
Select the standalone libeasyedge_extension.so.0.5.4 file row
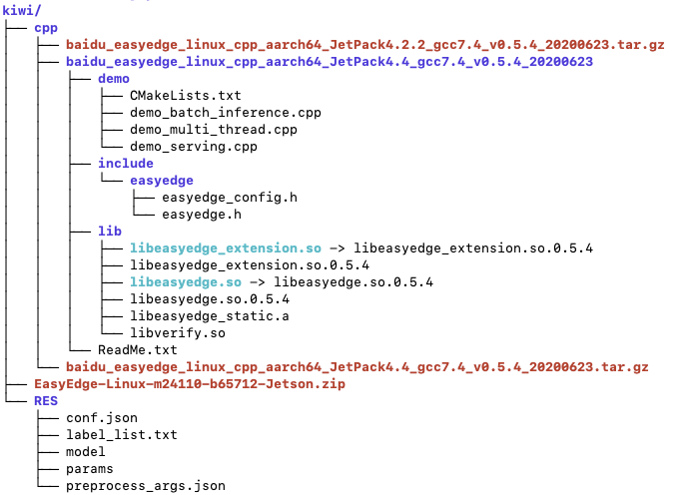pos(250,265)
